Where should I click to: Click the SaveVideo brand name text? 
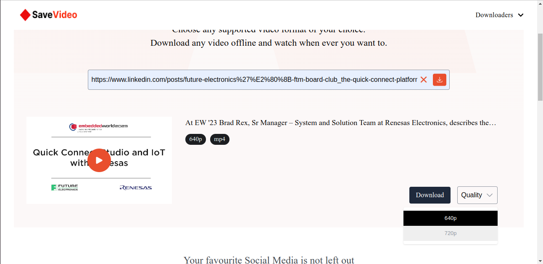pyautogui.click(x=55, y=15)
